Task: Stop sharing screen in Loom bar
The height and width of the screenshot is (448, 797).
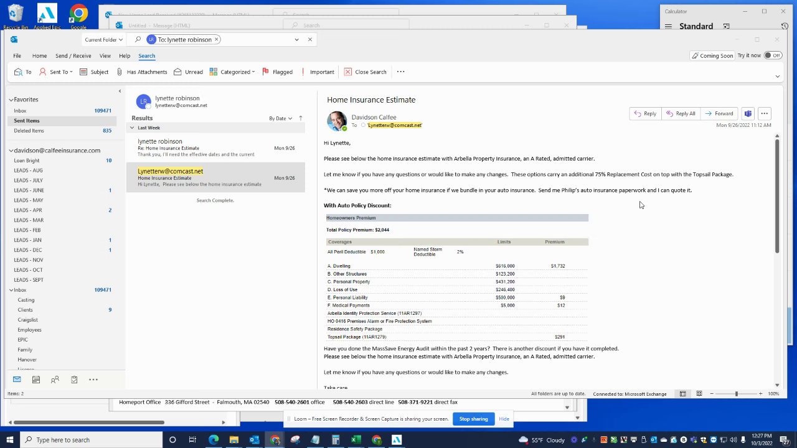Action: [x=473, y=419]
